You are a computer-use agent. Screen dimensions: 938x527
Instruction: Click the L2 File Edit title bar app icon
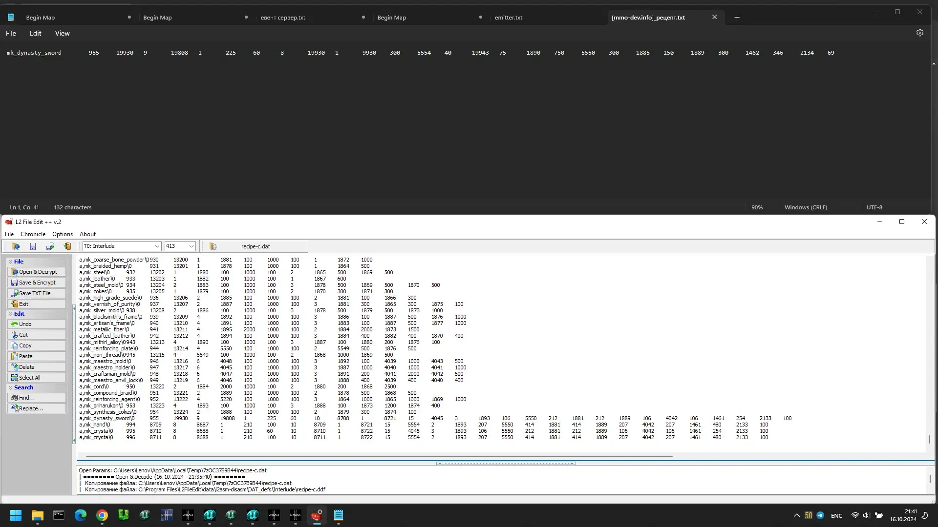pos(9,222)
